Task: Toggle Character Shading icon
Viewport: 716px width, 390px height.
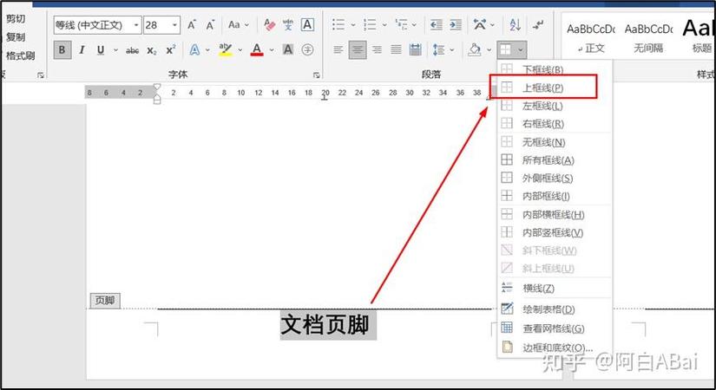Action: (x=287, y=49)
